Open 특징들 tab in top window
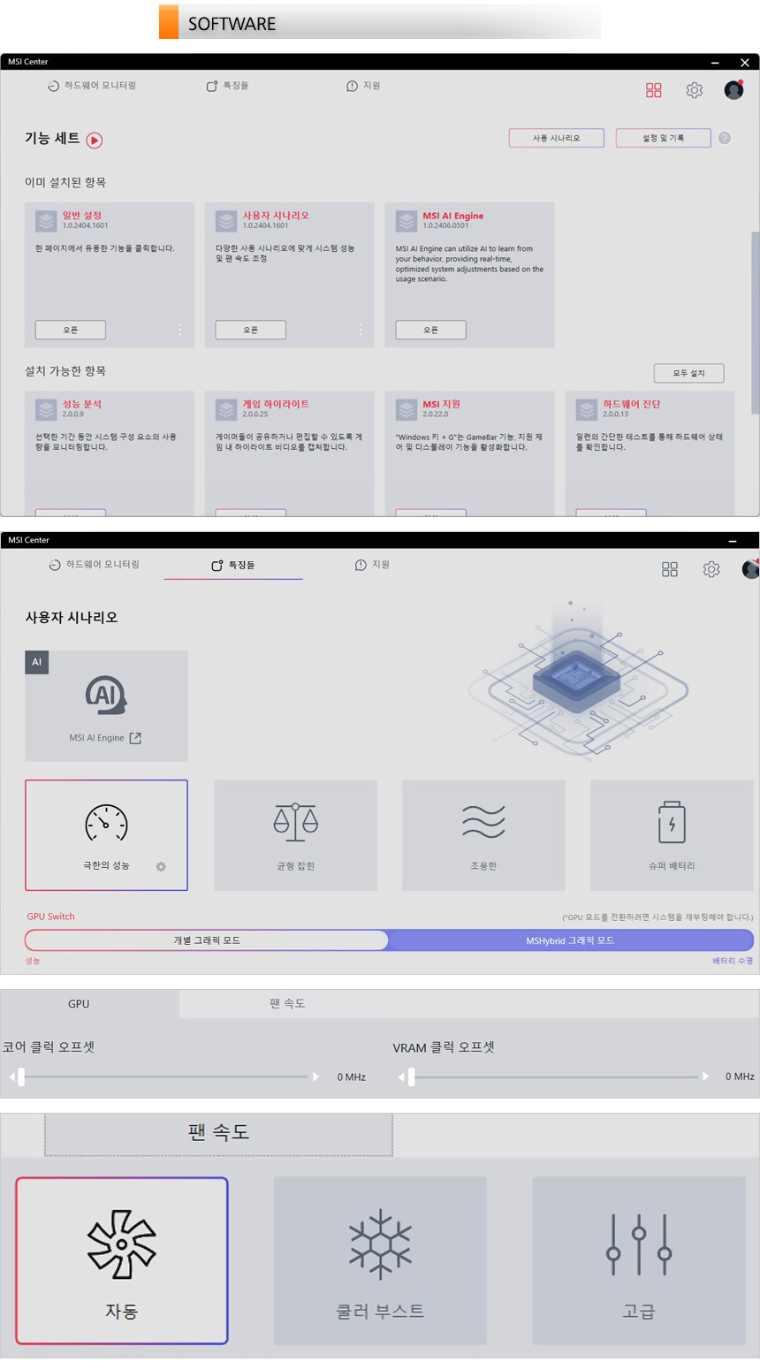The height and width of the screenshot is (1362, 760). click(228, 86)
